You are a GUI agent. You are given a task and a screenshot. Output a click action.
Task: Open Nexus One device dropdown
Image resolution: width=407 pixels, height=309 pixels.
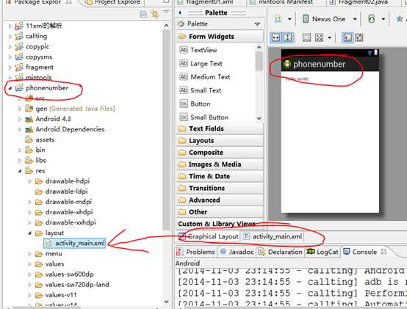pyautogui.click(x=355, y=19)
